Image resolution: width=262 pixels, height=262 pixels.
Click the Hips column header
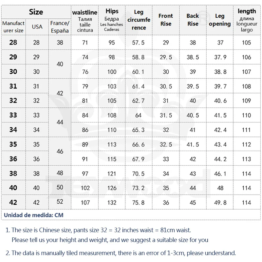(112, 20)
